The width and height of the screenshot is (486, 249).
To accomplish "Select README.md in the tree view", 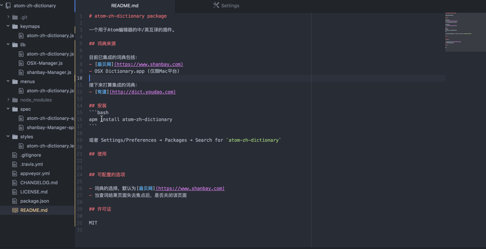I will [34, 210].
